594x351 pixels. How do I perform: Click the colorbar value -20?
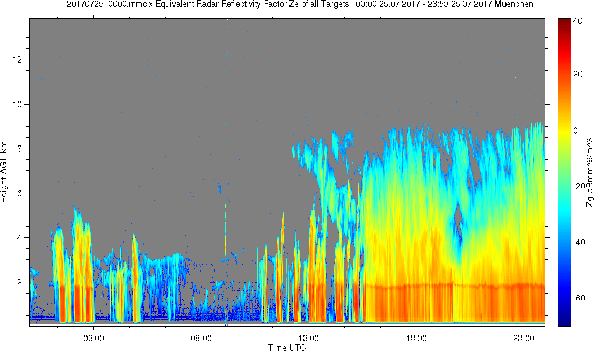pos(578,186)
